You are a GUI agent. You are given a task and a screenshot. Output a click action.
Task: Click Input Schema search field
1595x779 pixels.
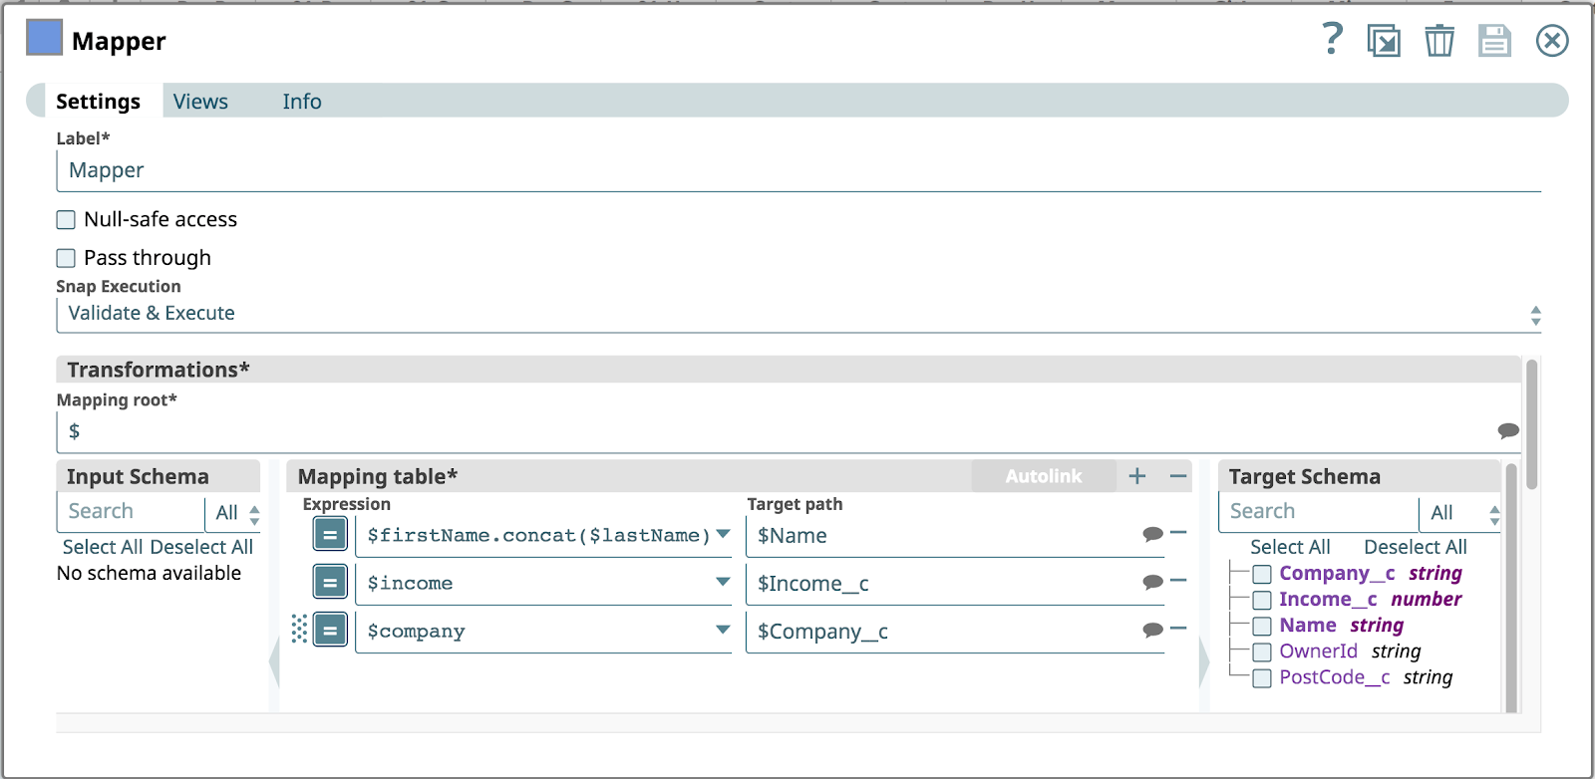click(x=131, y=511)
